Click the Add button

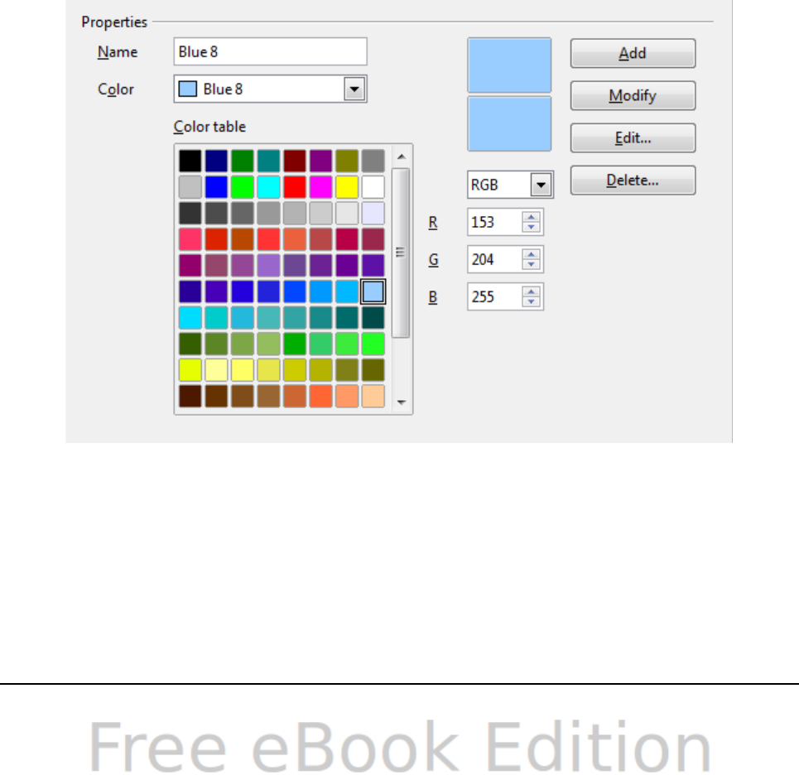click(x=633, y=53)
